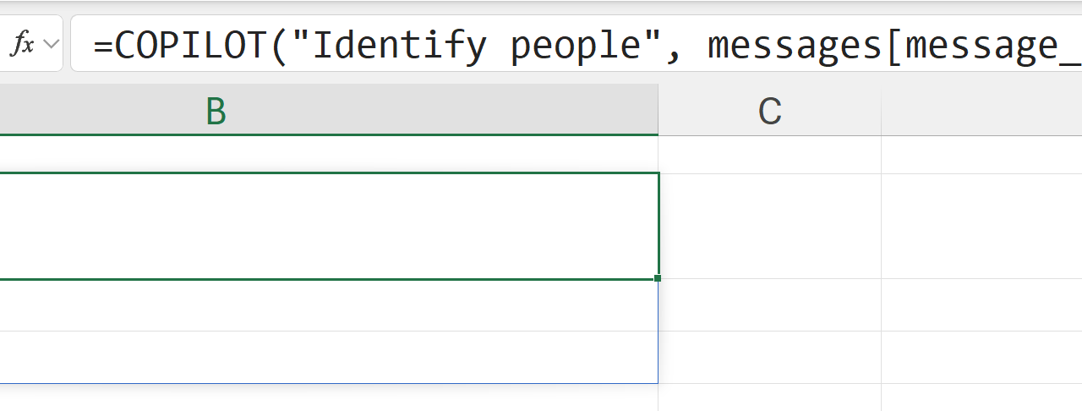Select the cell right of column C in active row
Image resolution: width=1082 pixels, height=411 pixels.
[982, 226]
